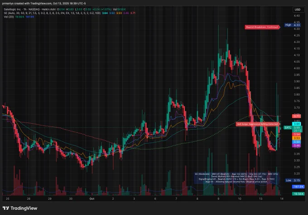Click the red 3.54 label on price axis
This screenshot has width=308, height=215.
pyautogui.click(x=297, y=134)
